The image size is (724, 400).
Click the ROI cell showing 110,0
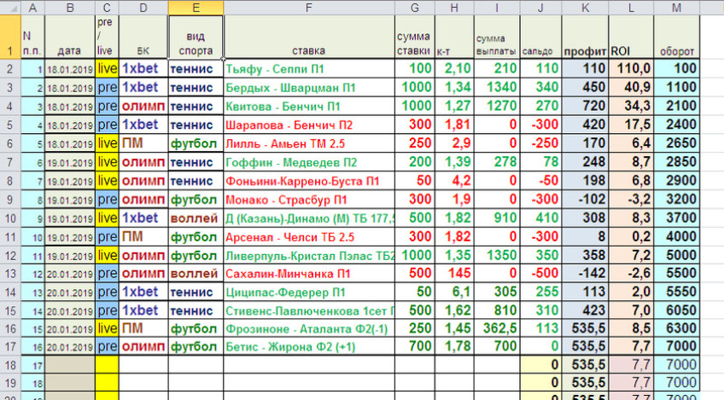coord(631,68)
